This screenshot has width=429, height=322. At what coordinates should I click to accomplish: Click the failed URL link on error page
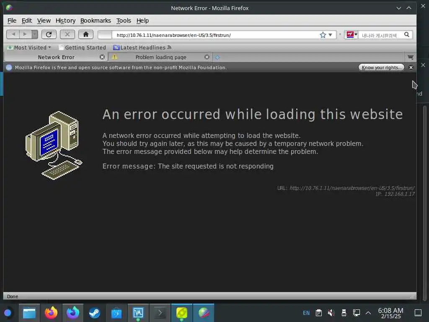tap(352, 188)
